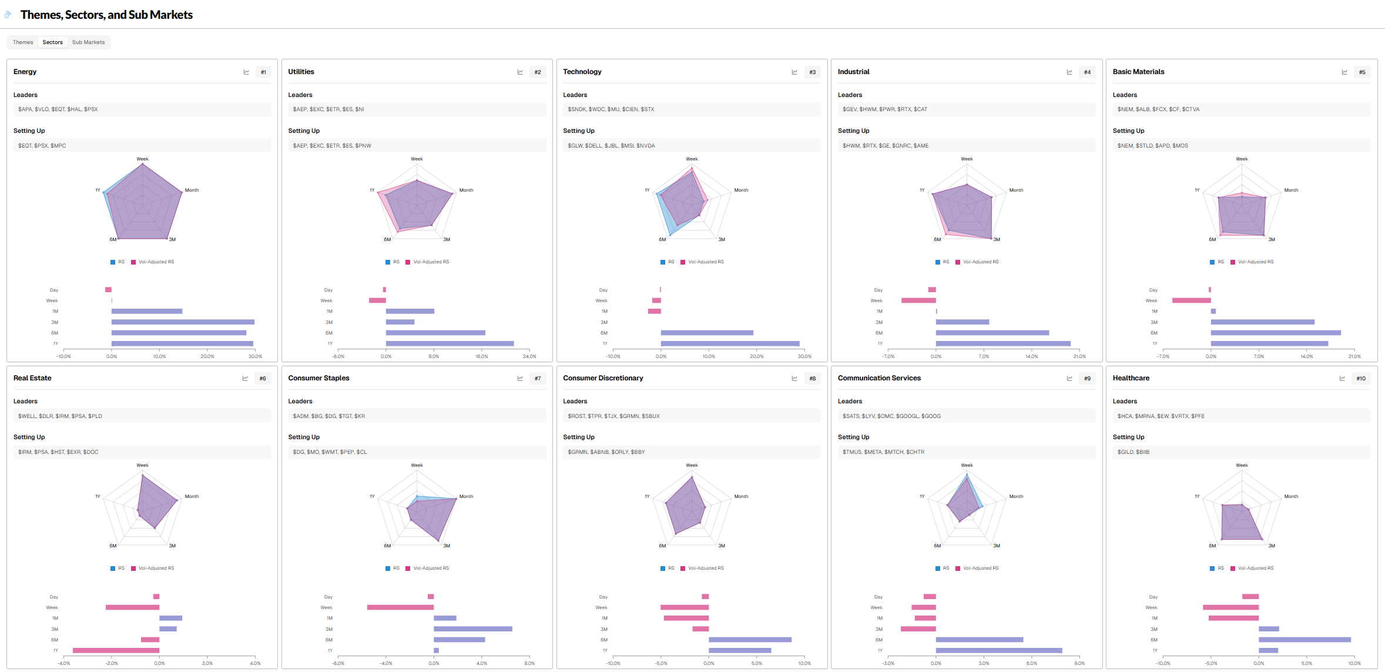Open Technology sector chart icon

click(794, 72)
